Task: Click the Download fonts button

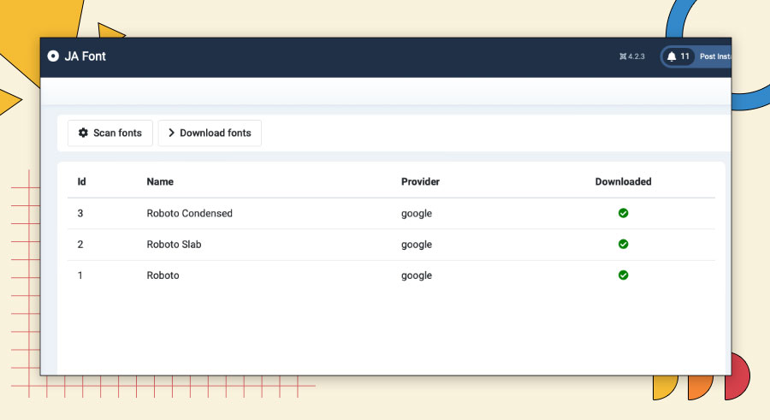Action: (210, 133)
